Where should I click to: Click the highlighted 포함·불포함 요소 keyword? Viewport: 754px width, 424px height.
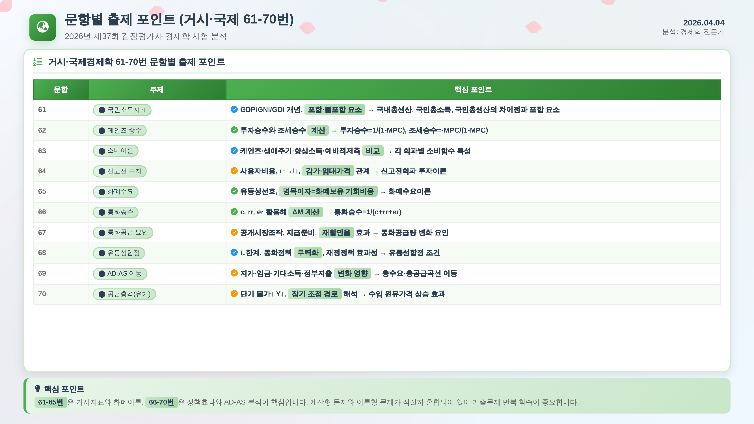(x=334, y=110)
